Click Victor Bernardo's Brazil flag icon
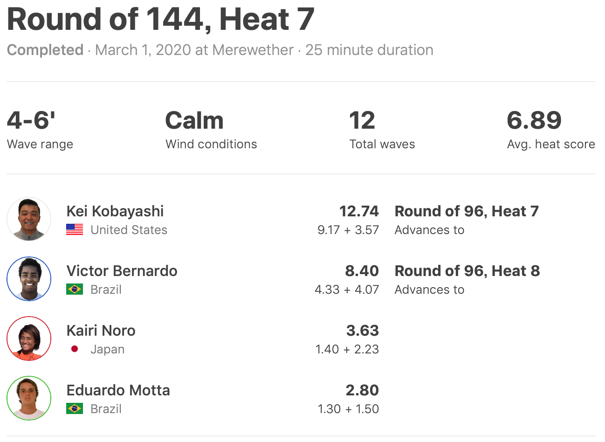605x442 pixels. (x=75, y=290)
